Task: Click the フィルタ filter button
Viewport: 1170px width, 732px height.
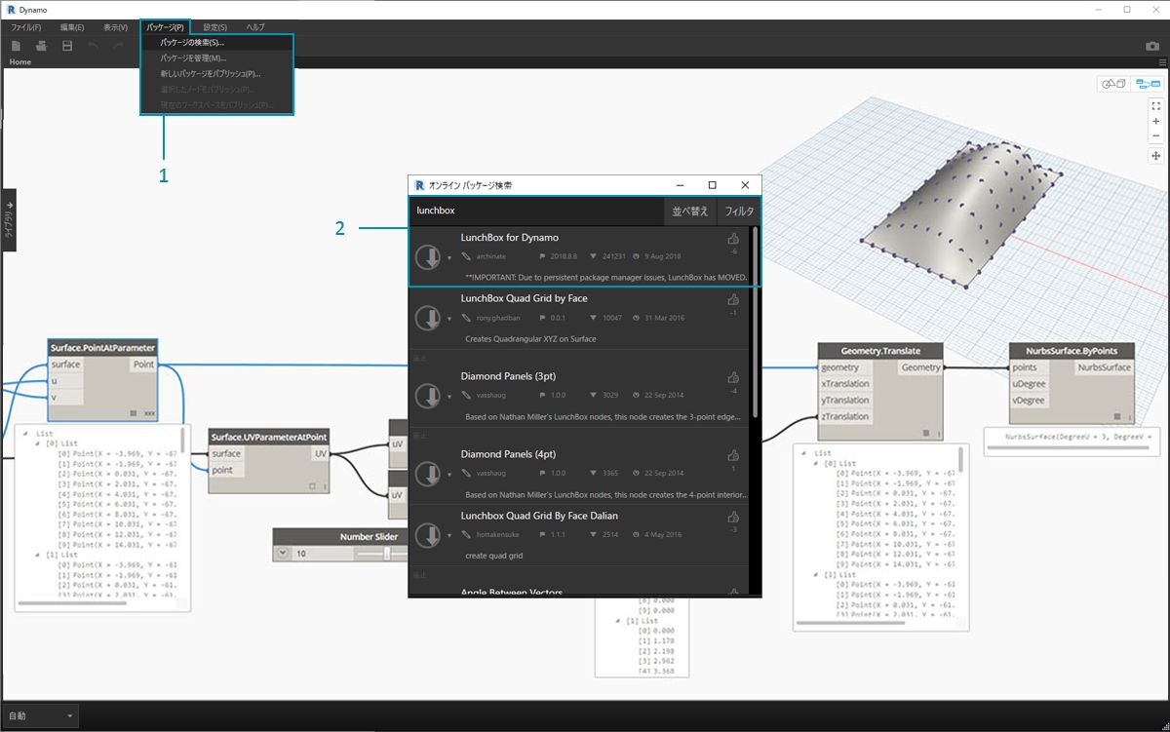Action: (x=739, y=211)
